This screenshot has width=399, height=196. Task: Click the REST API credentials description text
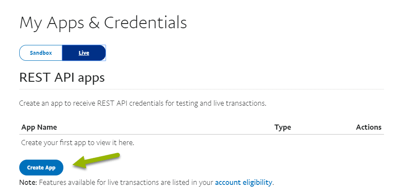143,104
